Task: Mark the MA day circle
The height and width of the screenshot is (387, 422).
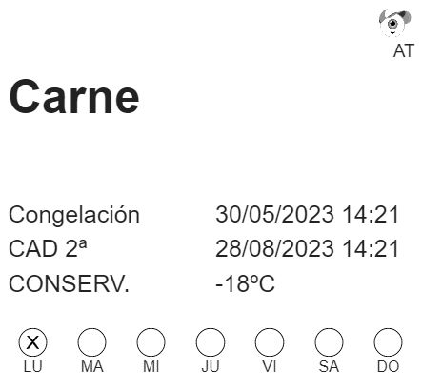Action: (x=91, y=342)
